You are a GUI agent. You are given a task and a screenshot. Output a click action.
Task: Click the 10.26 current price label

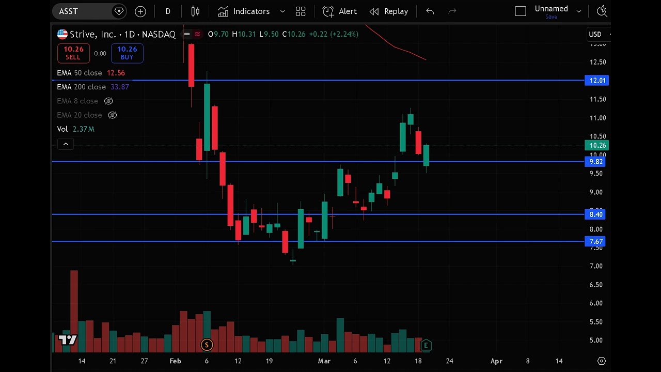(x=597, y=145)
